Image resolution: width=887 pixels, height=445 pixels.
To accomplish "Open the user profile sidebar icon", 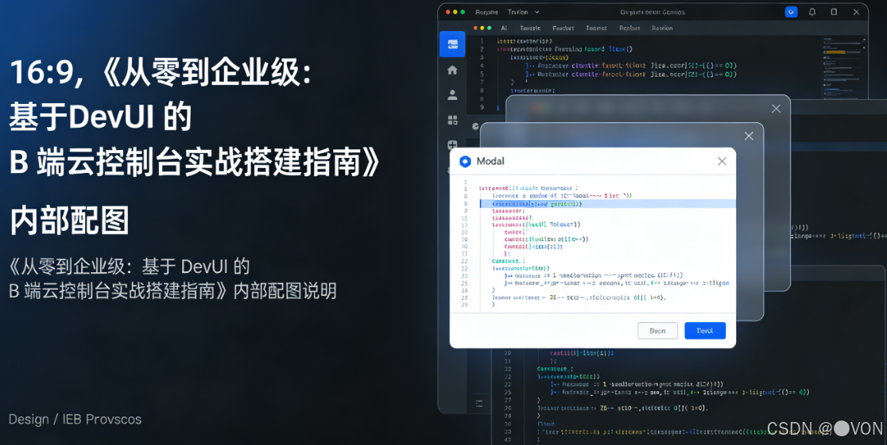I will (452, 95).
